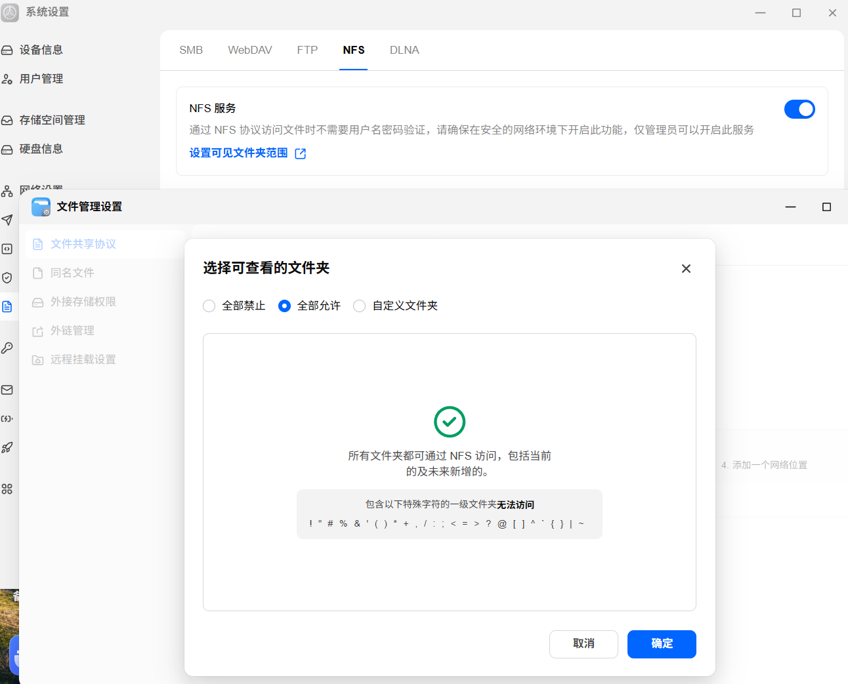Click the 选择可查看的文件夹 dialog title
This screenshot has width=848, height=684.
pos(266,268)
